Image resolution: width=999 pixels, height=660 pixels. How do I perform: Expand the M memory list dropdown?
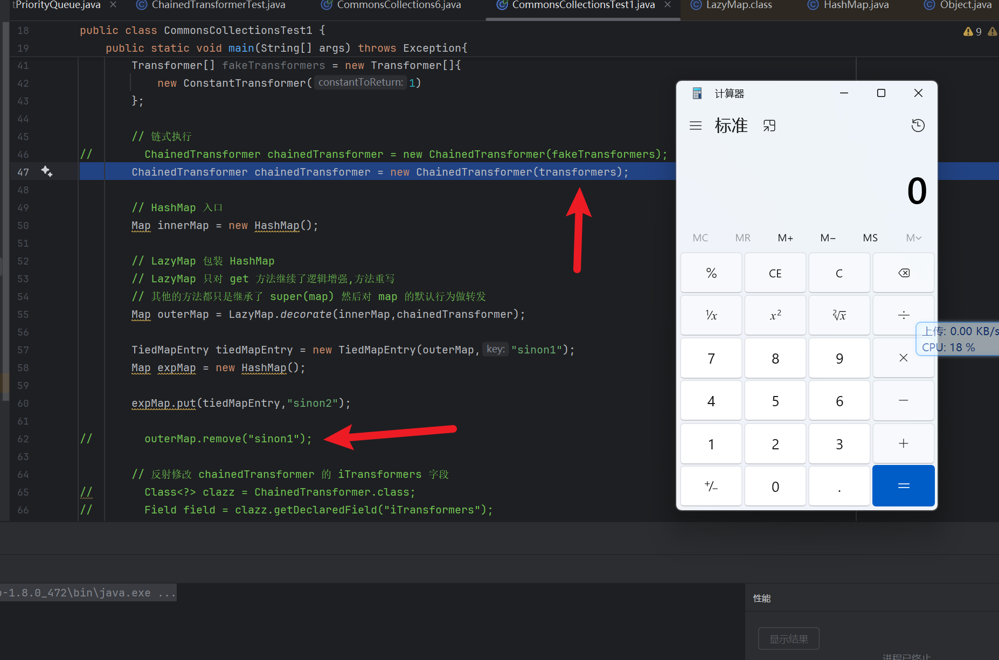913,238
